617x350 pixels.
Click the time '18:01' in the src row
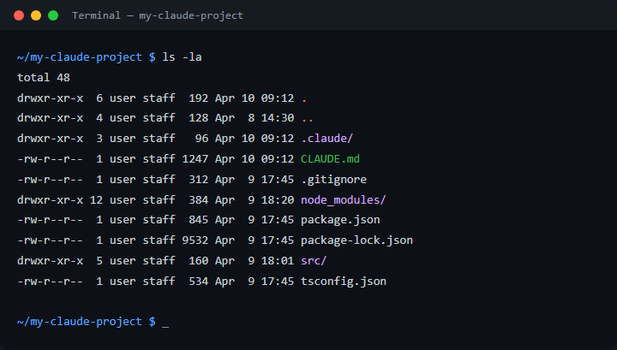[278, 260]
